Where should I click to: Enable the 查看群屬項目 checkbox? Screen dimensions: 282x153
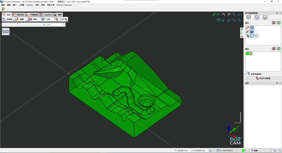246,74
